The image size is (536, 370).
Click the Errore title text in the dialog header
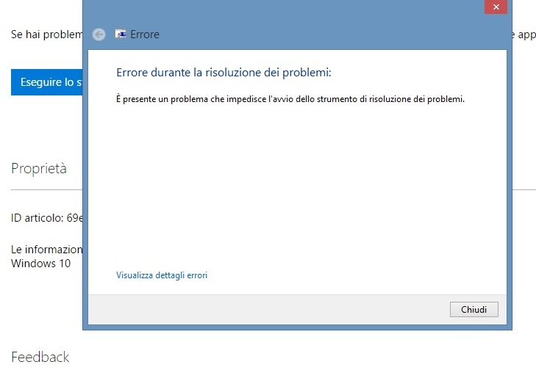(x=145, y=35)
